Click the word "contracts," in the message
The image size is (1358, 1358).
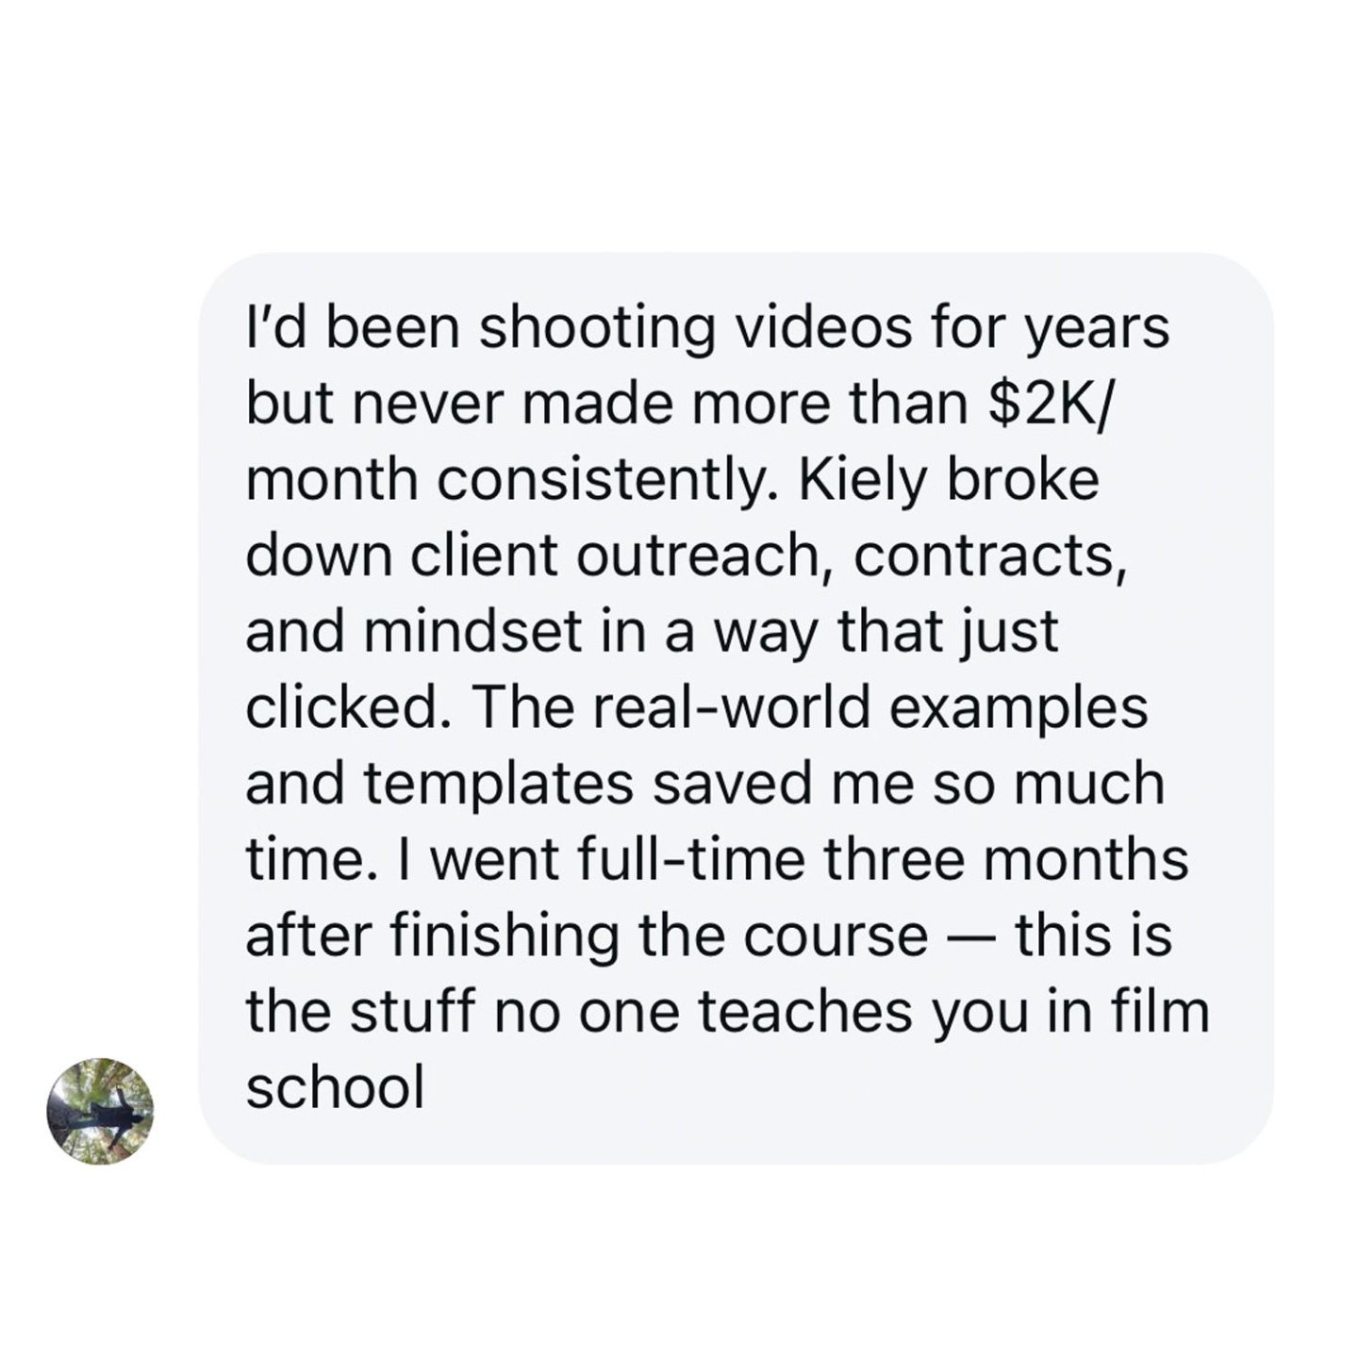[x=990, y=555]
